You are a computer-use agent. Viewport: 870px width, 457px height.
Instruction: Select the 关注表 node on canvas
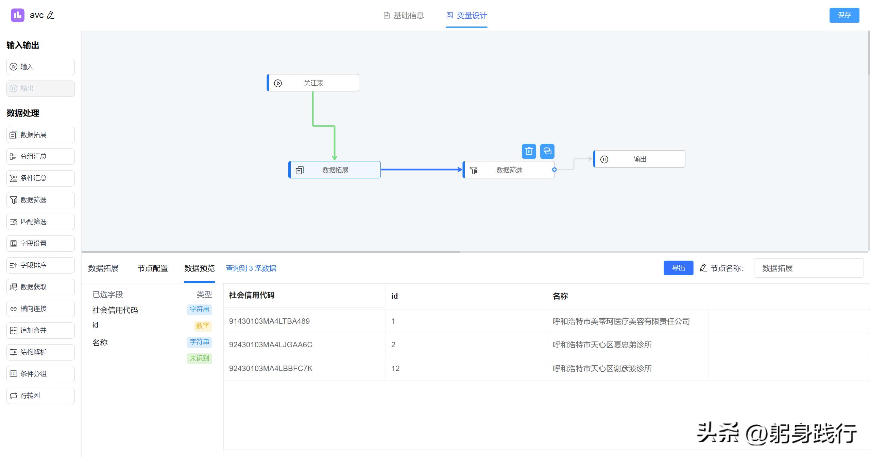pos(313,83)
